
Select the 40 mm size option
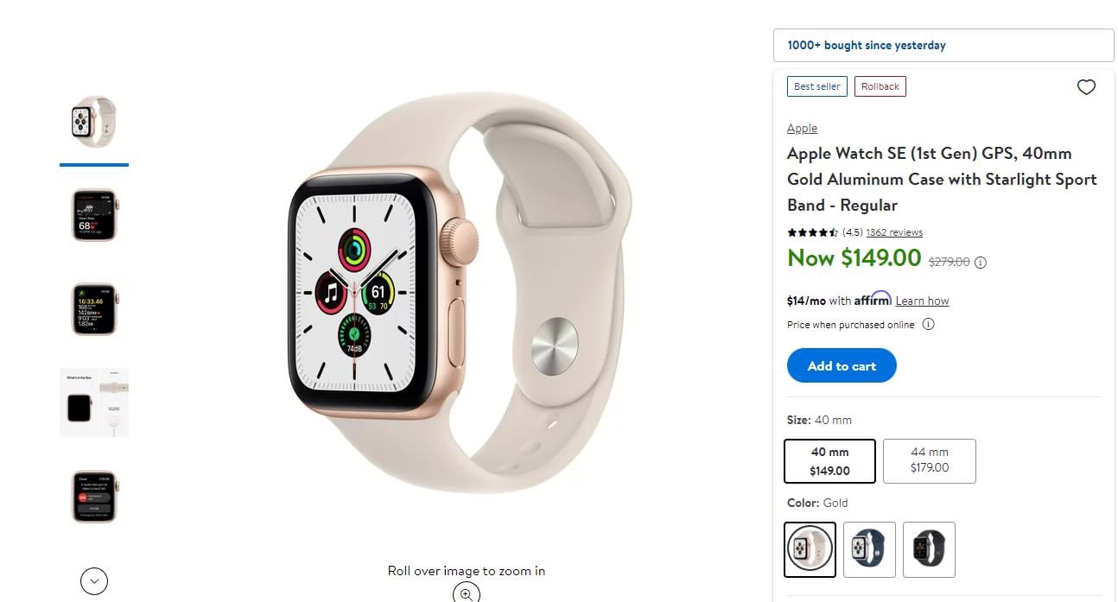click(x=829, y=461)
